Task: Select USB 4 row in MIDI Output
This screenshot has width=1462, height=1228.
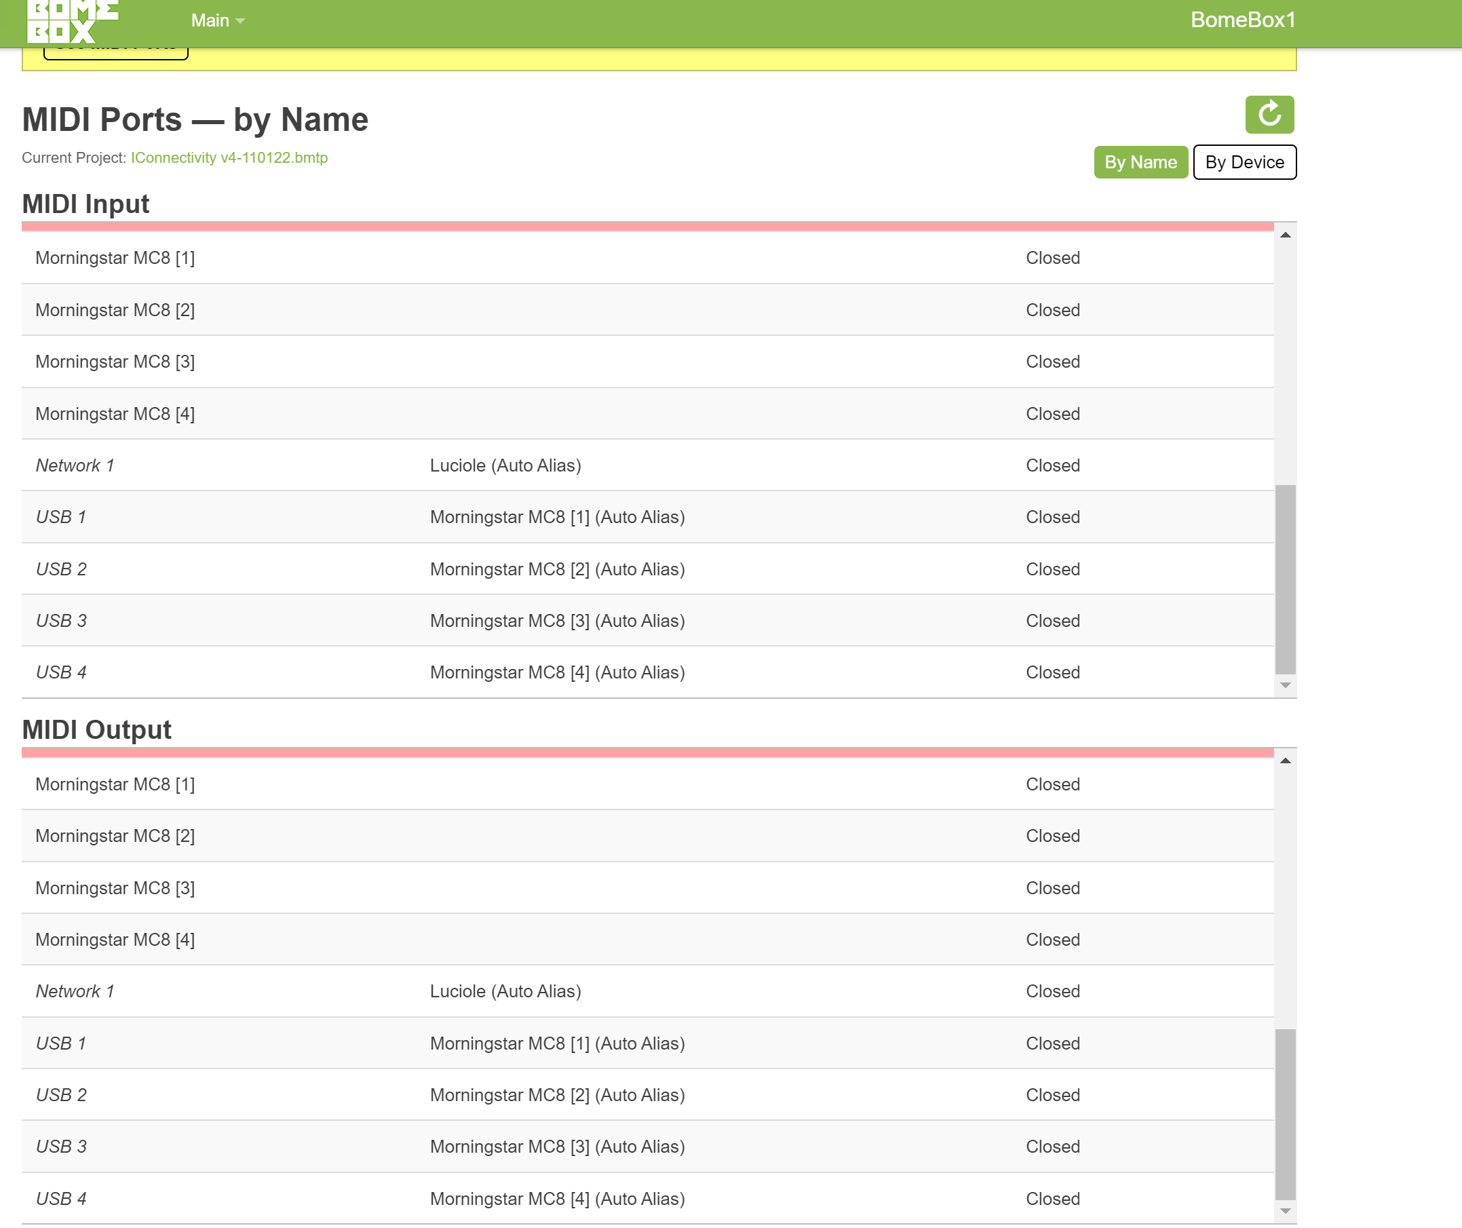Action: pos(61,1198)
